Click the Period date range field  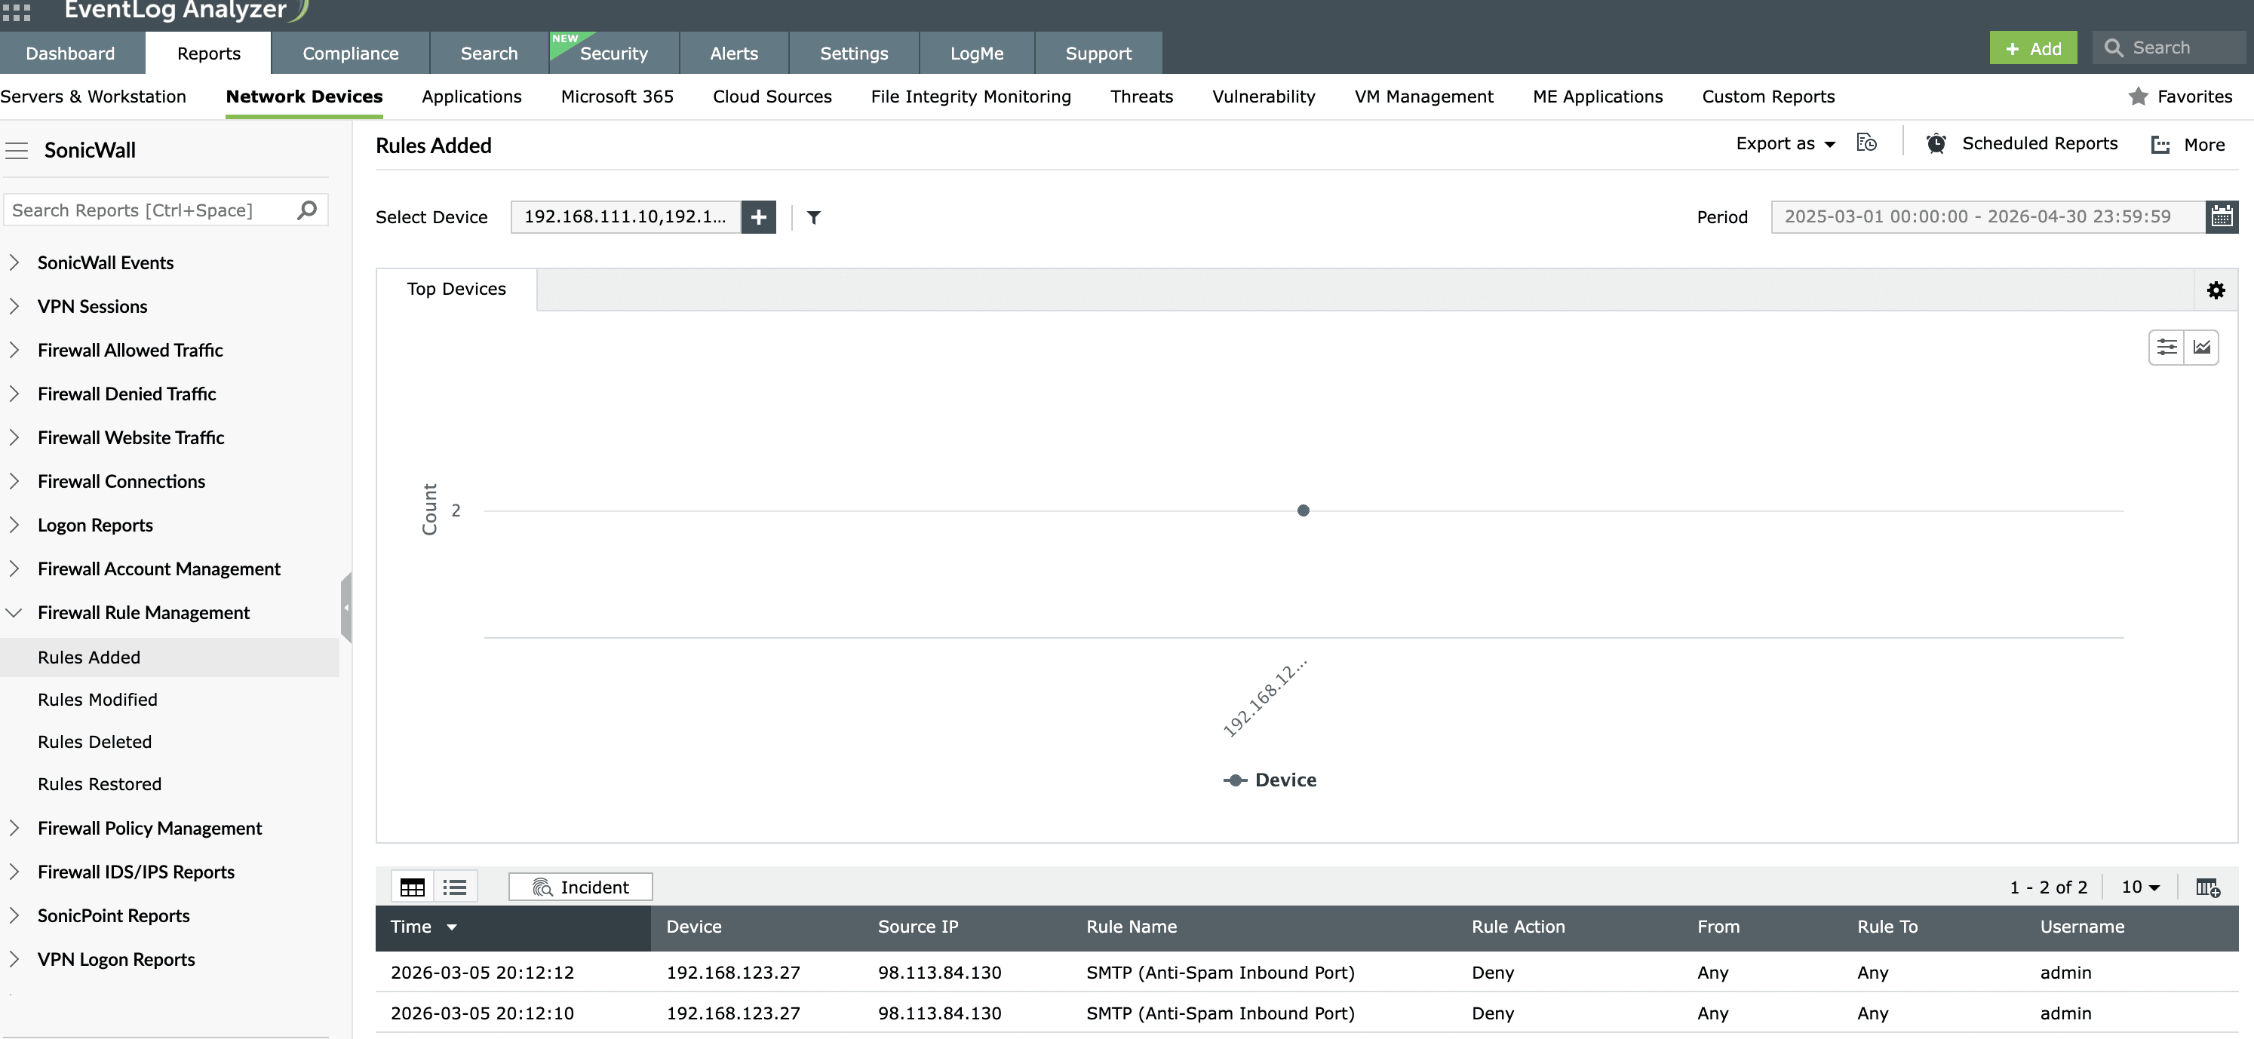[1987, 217]
